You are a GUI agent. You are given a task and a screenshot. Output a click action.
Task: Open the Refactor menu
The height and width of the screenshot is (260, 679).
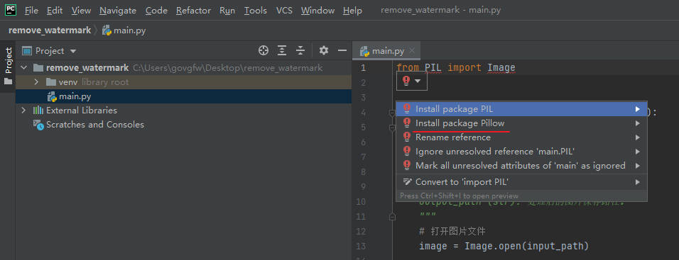point(194,11)
